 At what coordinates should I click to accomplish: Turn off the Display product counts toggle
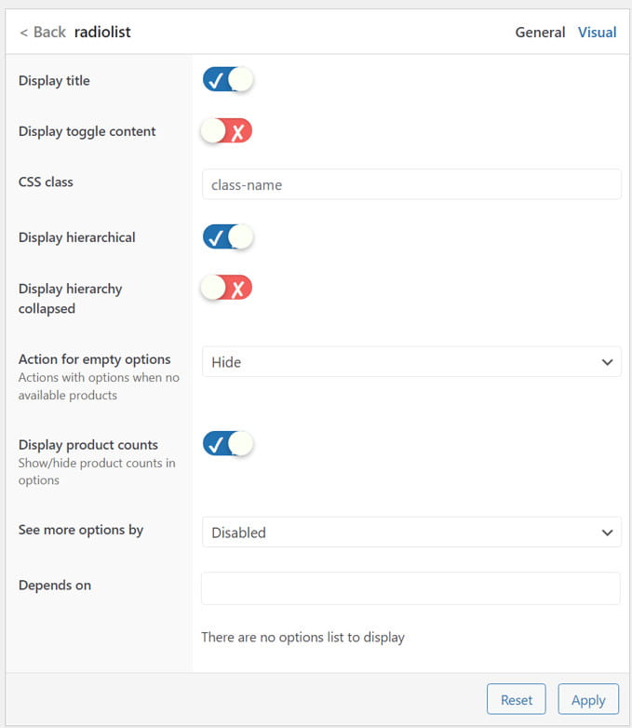(227, 443)
